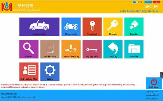Select the Motorcycle tile
The height and width of the screenshot is (101, 163).
coord(71,27)
